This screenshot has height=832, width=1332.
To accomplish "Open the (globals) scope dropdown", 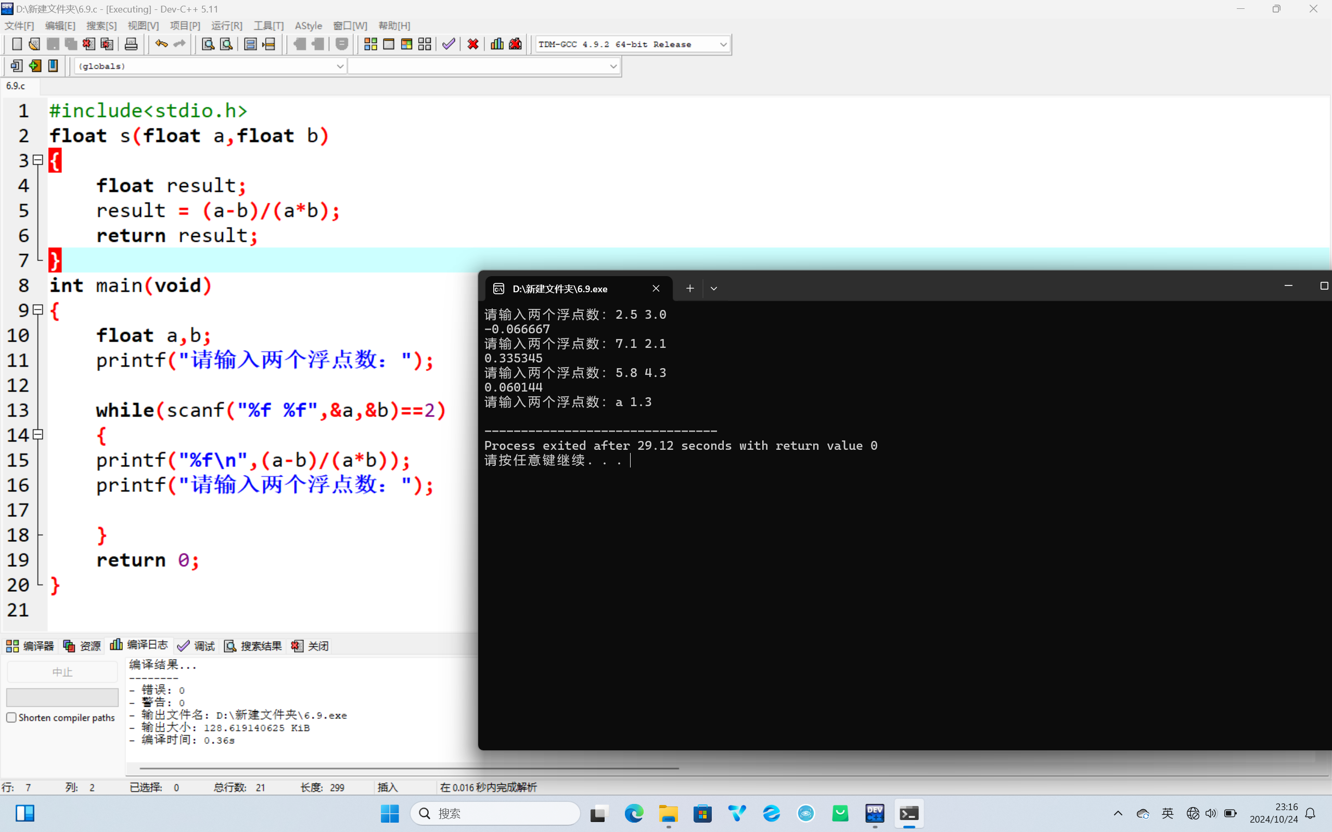I will tap(340, 66).
